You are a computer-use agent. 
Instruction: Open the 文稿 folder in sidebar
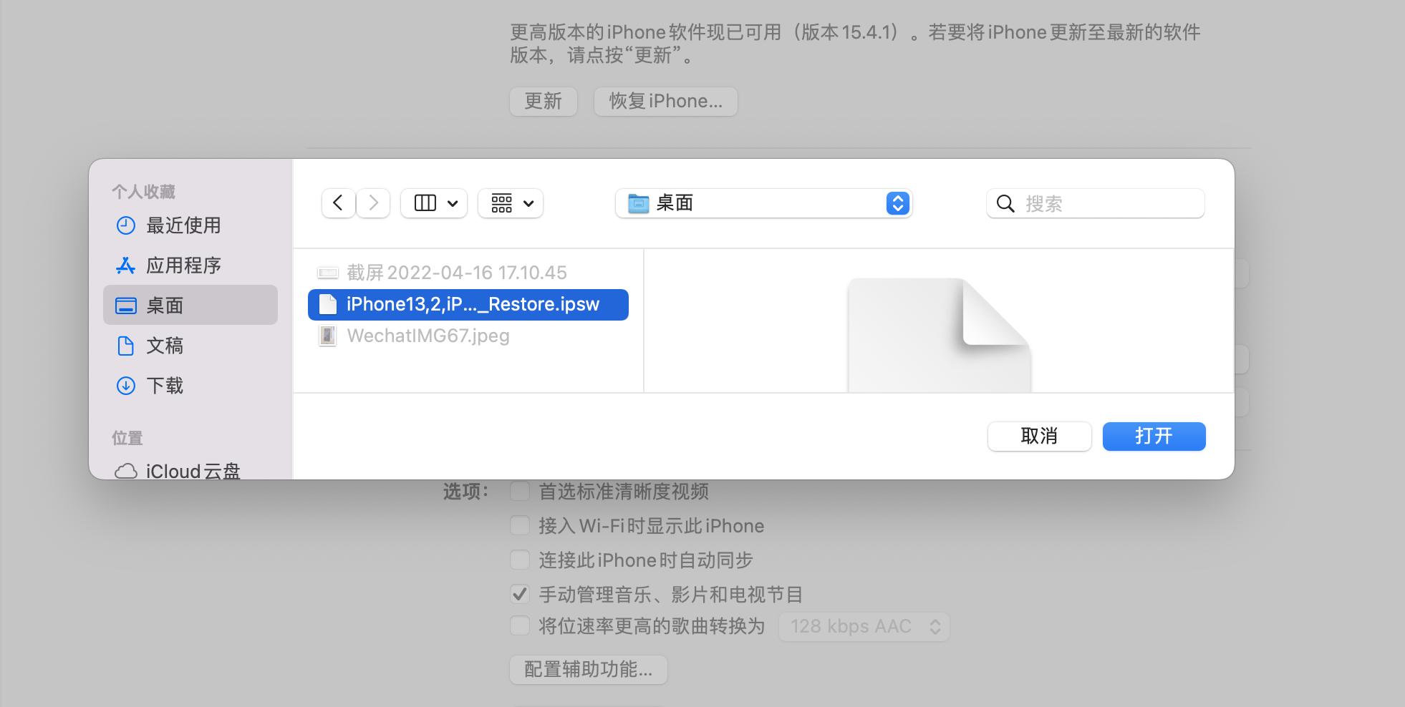[x=166, y=345]
